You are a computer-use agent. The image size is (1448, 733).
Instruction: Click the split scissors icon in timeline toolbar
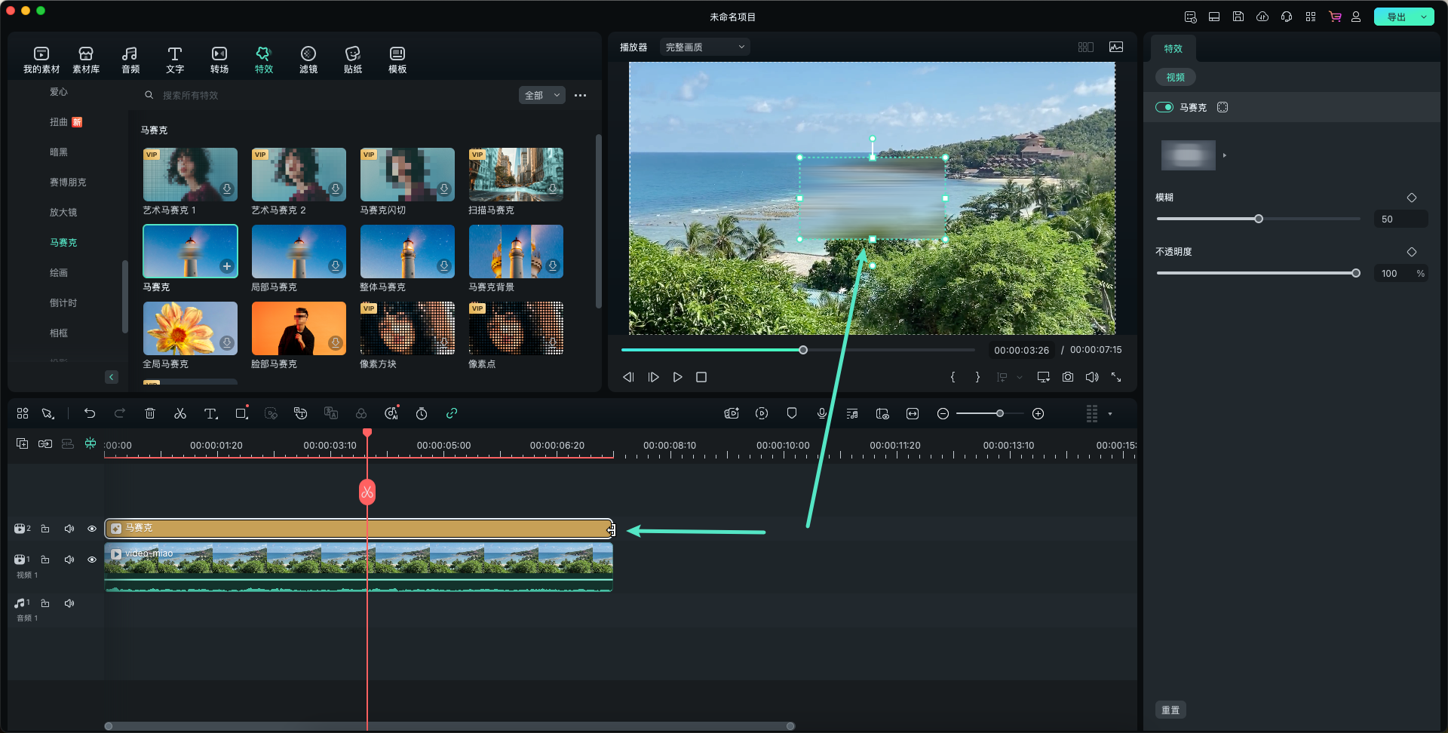180,413
